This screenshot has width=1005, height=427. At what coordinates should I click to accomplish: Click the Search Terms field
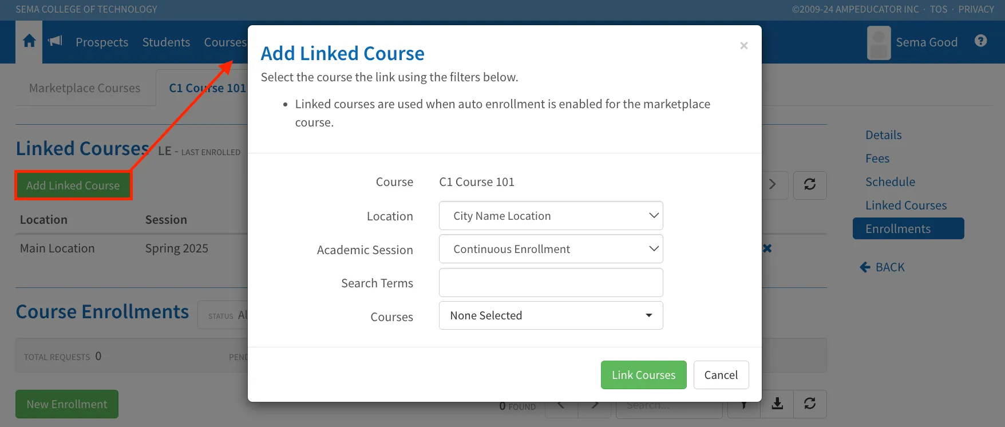[x=551, y=283]
